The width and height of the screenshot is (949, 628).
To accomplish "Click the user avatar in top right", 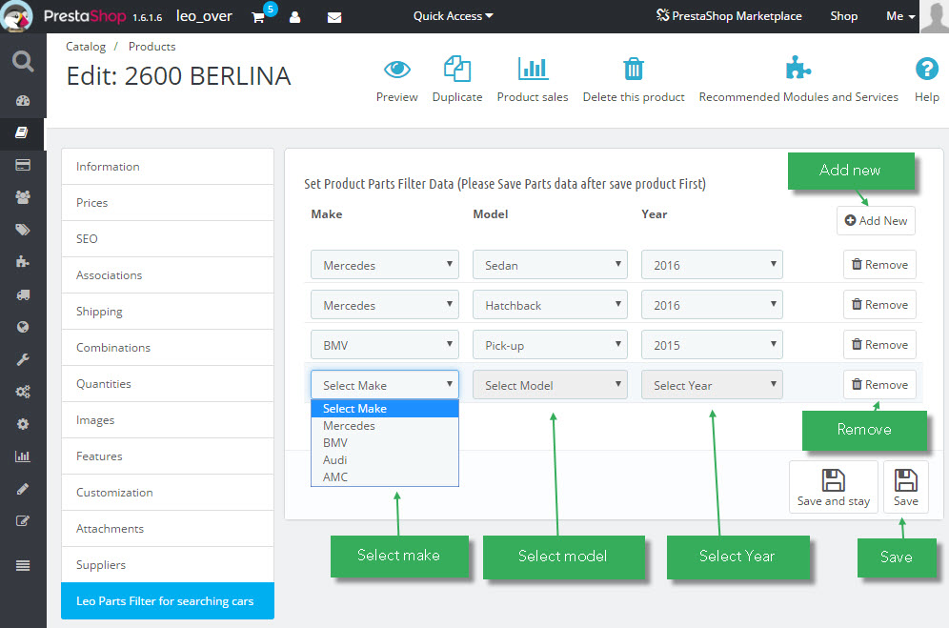I will (934, 16).
